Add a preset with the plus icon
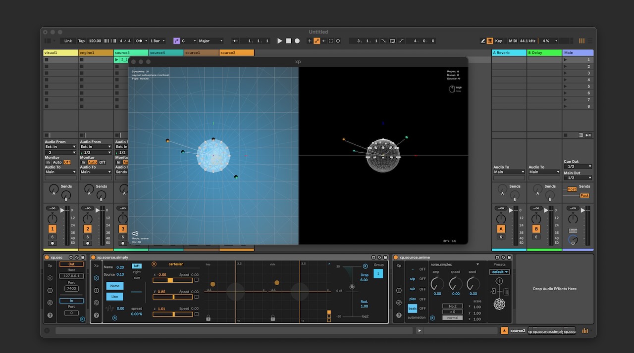Screen dimensions: 634x353 (x=499, y=281)
